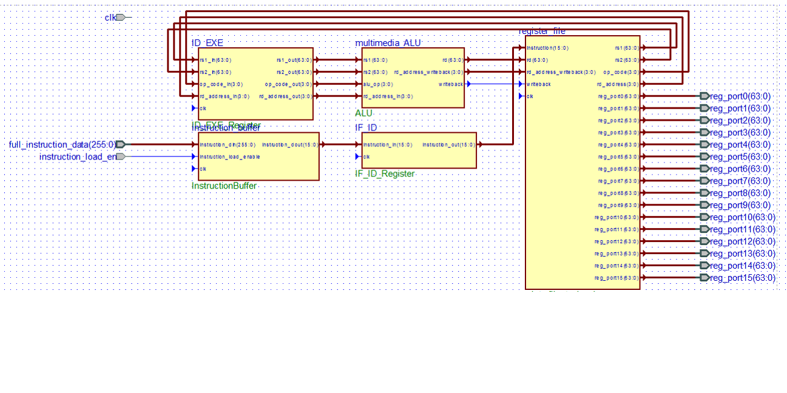The image size is (787, 393).
Task: Pick the reg_port5(63:0) output port symbol
Action: [x=704, y=156]
